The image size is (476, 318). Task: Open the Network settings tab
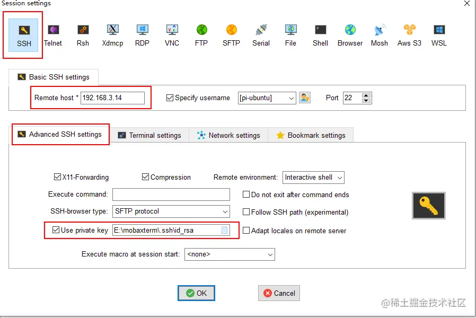click(228, 135)
